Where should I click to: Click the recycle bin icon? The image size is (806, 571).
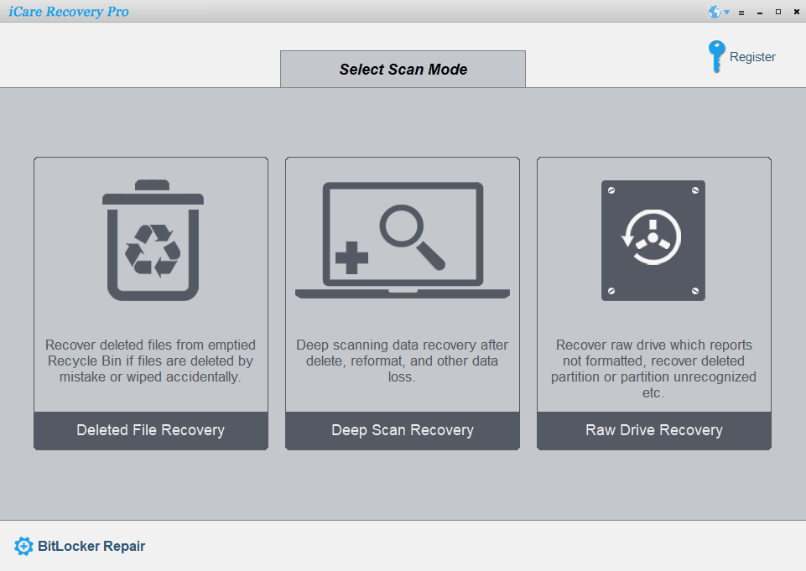click(x=153, y=241)
